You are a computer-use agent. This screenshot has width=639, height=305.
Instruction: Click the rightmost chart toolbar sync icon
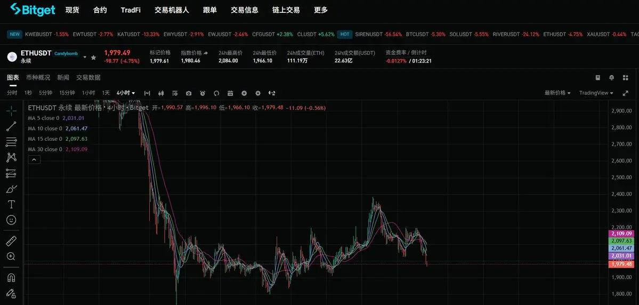272,93
